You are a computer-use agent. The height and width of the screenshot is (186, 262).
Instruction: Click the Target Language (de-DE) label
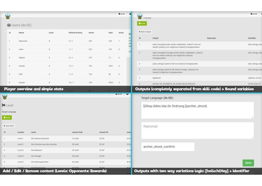point(158,98)
